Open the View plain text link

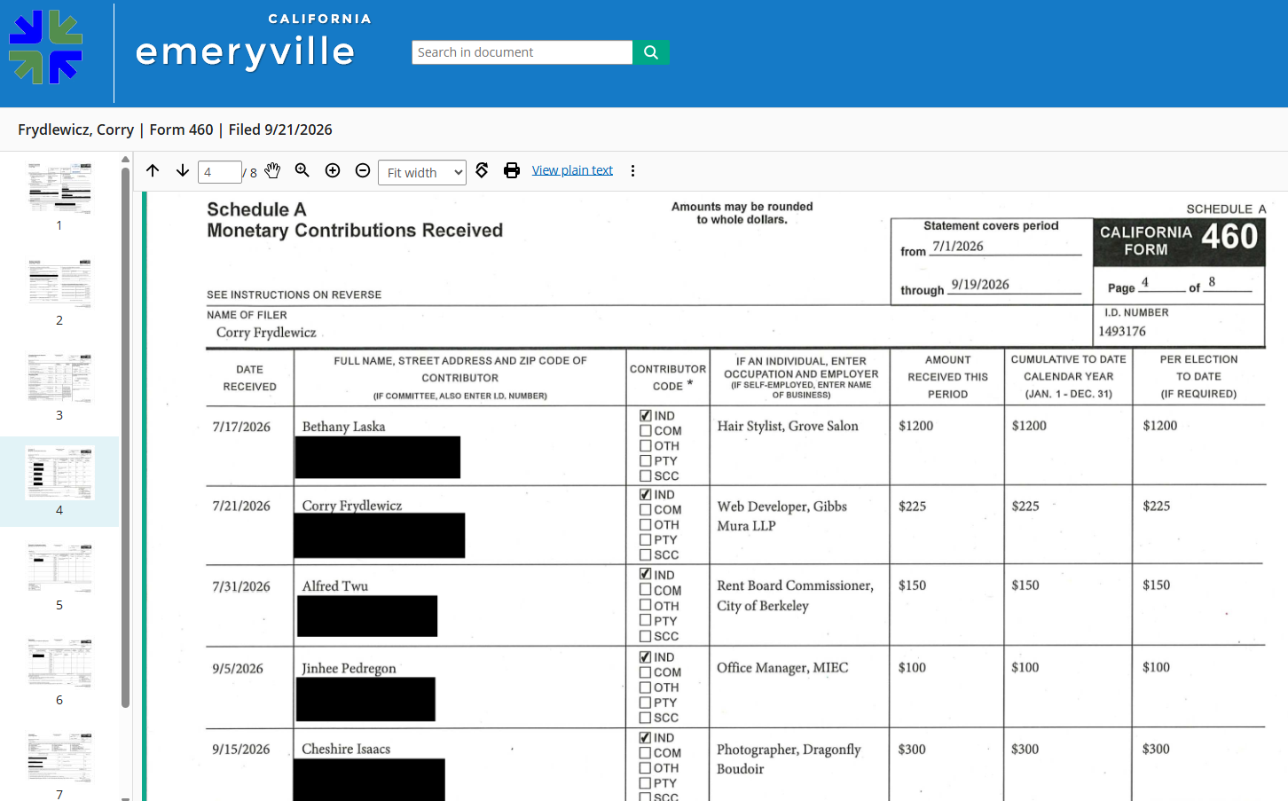click(x=572, y=170)
